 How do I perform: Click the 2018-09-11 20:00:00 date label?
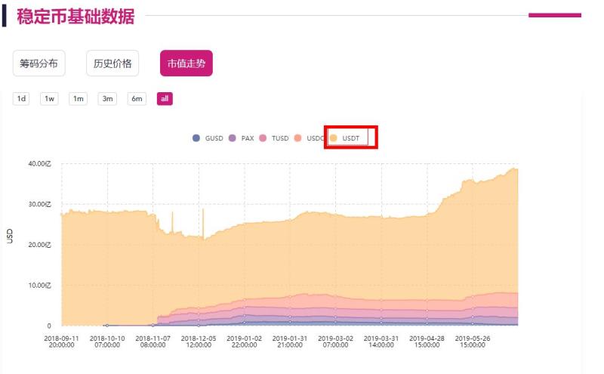coord(62,342)
